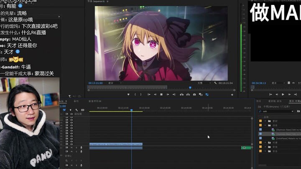Select the green audio clip in timeline
This screenshot has height=169, width=301.
[x=246, y=148]
